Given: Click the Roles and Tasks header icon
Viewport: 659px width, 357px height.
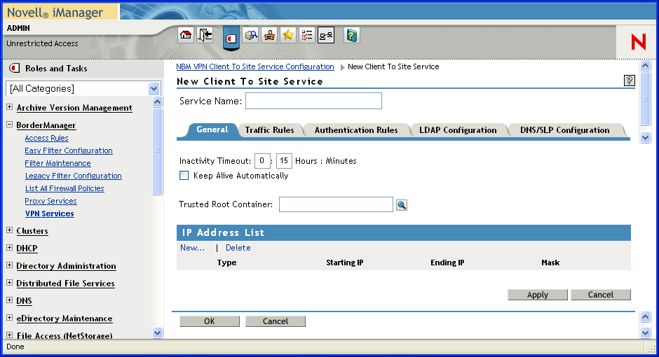Looking at the screenshot, I should [x=15, y=68].
